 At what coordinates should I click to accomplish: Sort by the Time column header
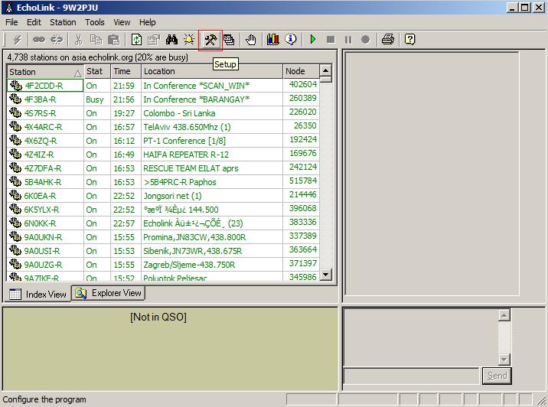tap(126, 72)
